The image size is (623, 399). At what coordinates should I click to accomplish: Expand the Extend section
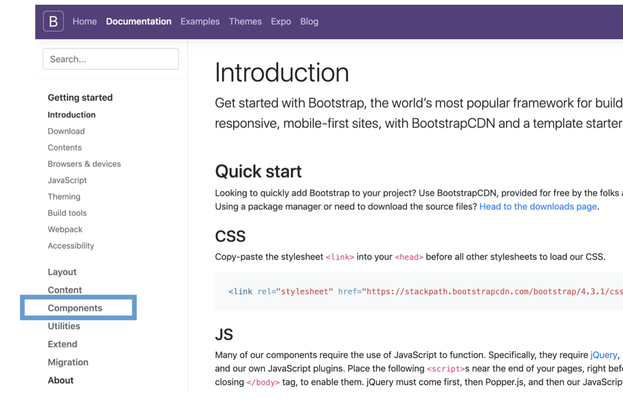pos(62,344)
